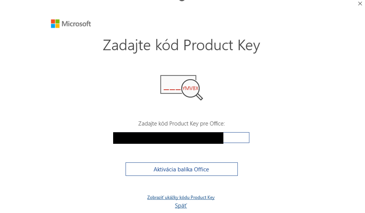Click the Microsoft four-square logo
The width and height of the screenshot is (365, 213).
pos(55,24)
